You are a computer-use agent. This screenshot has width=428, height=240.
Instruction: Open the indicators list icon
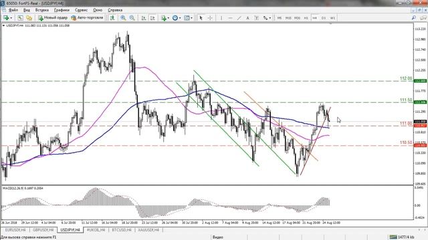(x=163, y=18)
